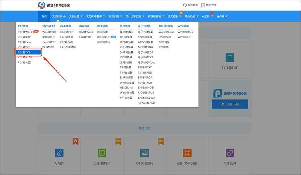Select PDF转Excel in the menu
The width and height of the screenshot is (301, 175).
(x=24, y=42)
